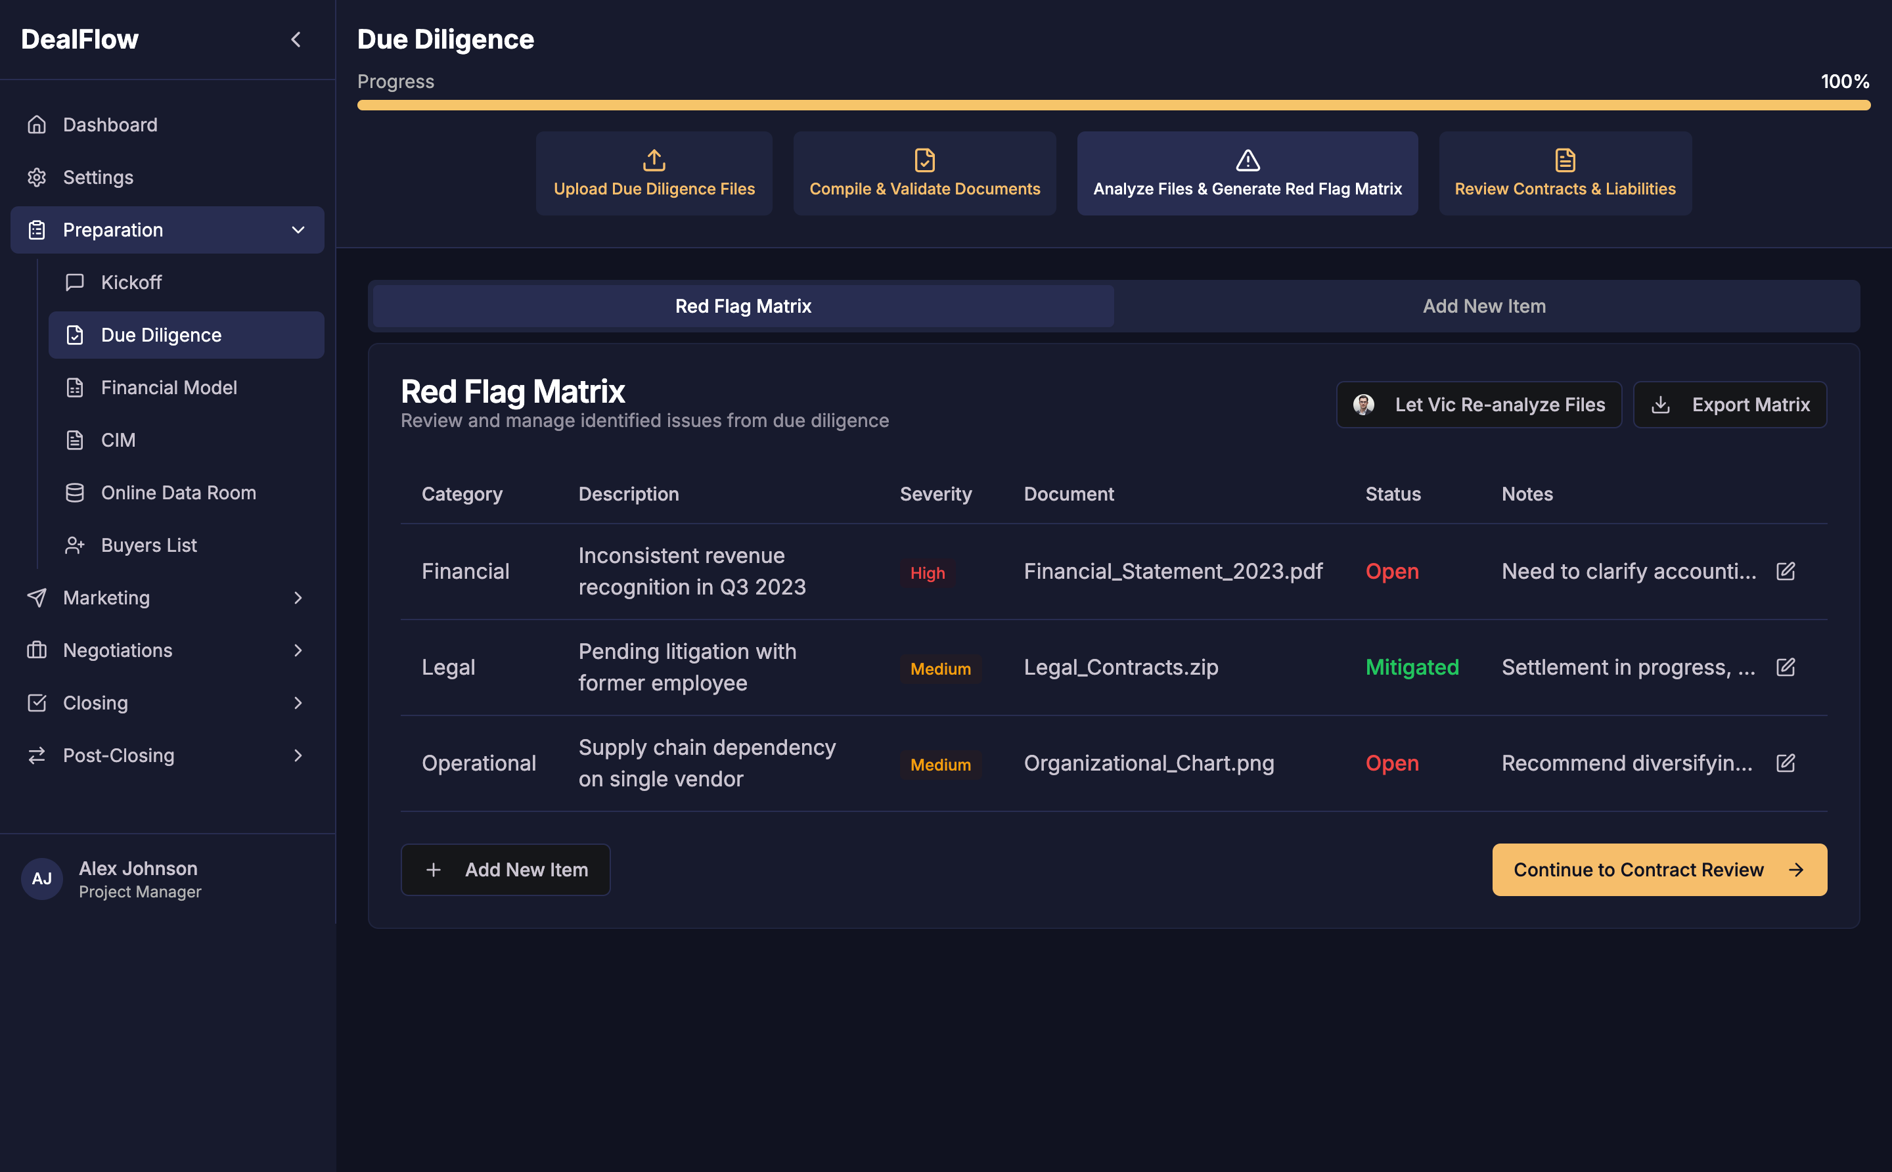Edit the note for the Legal red flag
Viewport: 1892px width, 1172px height.
click(1787, 667)
